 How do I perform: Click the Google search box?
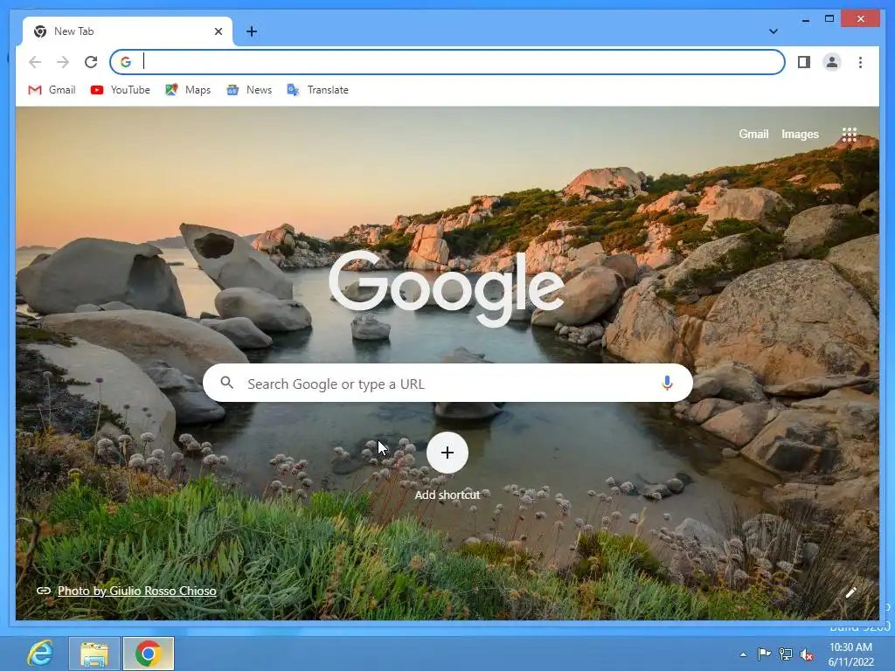click(x=447, y=383)
